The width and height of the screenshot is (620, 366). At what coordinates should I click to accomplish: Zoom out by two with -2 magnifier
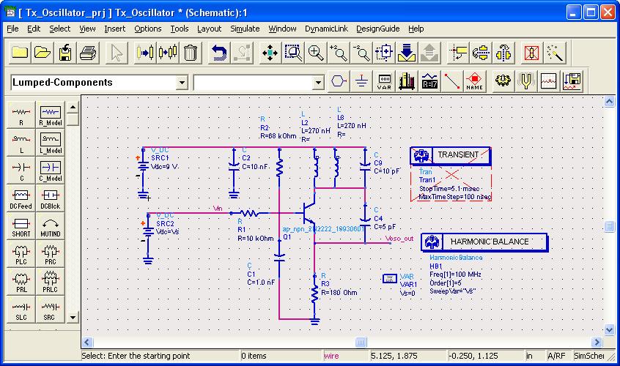click(361, 53)
